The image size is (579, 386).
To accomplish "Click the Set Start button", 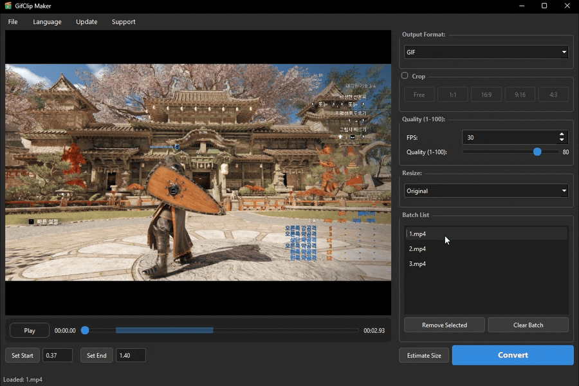I will click(22, 355).
